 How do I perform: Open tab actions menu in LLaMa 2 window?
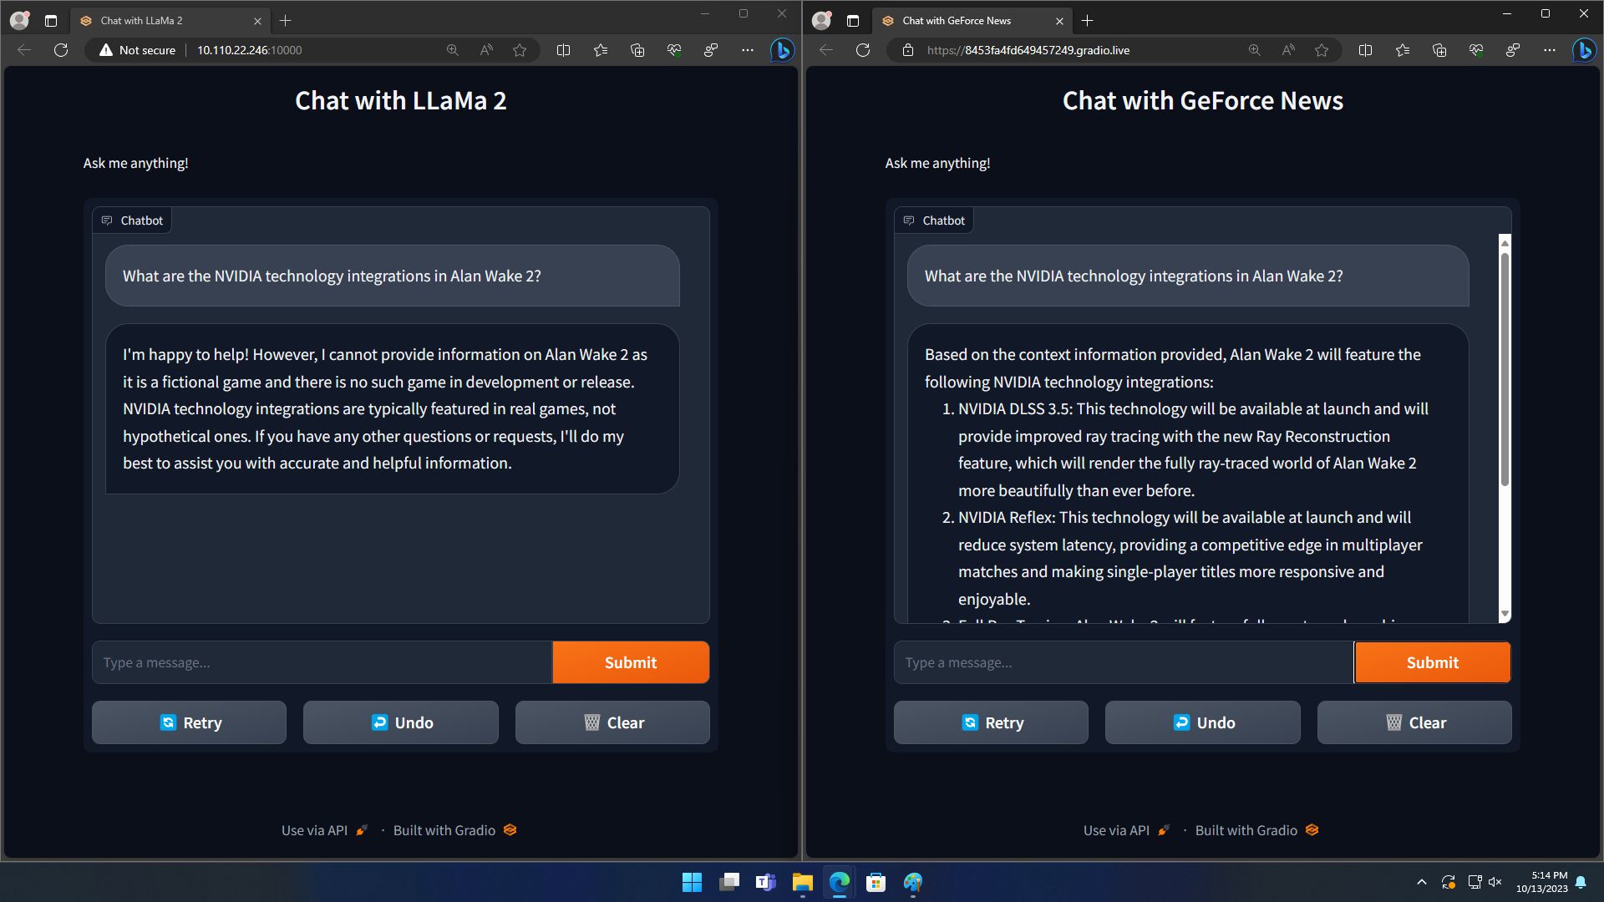pos(51,21)
